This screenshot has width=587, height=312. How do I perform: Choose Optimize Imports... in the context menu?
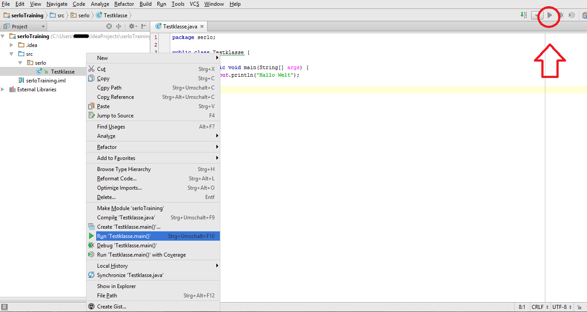(153, 188)
